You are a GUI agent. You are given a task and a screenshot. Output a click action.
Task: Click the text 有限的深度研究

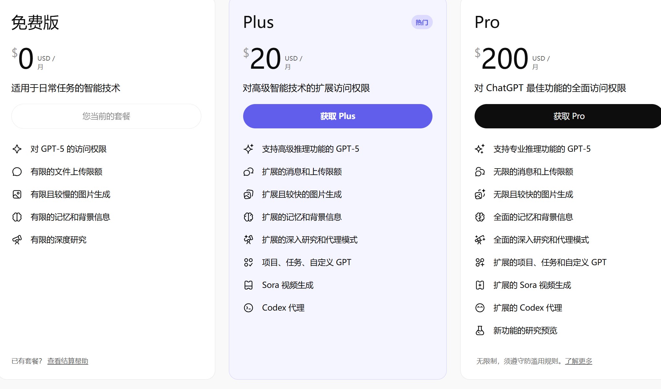click(58, 240)
